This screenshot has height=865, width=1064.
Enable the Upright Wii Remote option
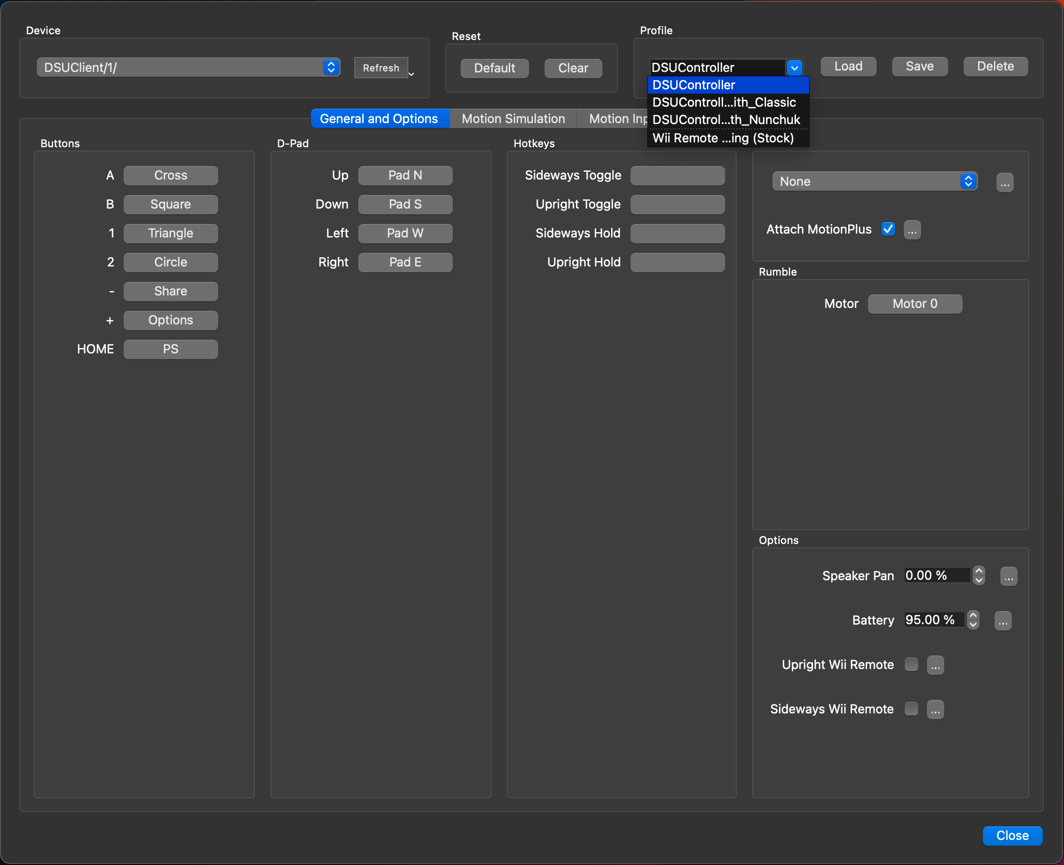[x=910, y=664]
